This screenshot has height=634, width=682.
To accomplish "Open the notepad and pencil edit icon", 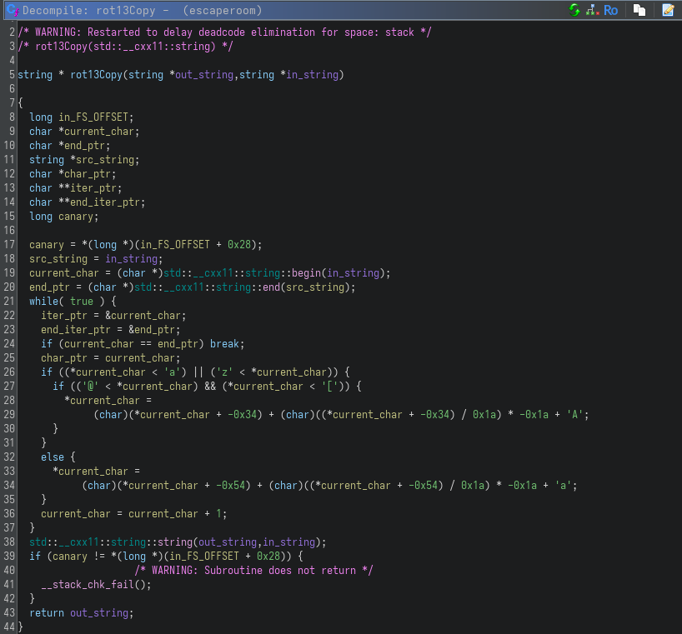I will pos(668,10).
